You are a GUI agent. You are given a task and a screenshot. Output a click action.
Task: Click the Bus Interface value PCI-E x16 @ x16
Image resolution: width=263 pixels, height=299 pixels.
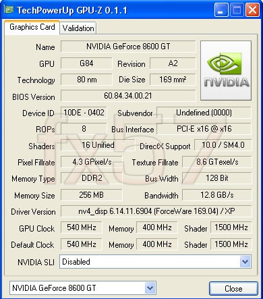(204, 129)
